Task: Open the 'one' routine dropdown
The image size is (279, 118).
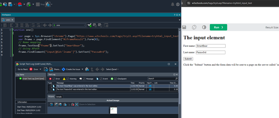Action: pos(84,25)
